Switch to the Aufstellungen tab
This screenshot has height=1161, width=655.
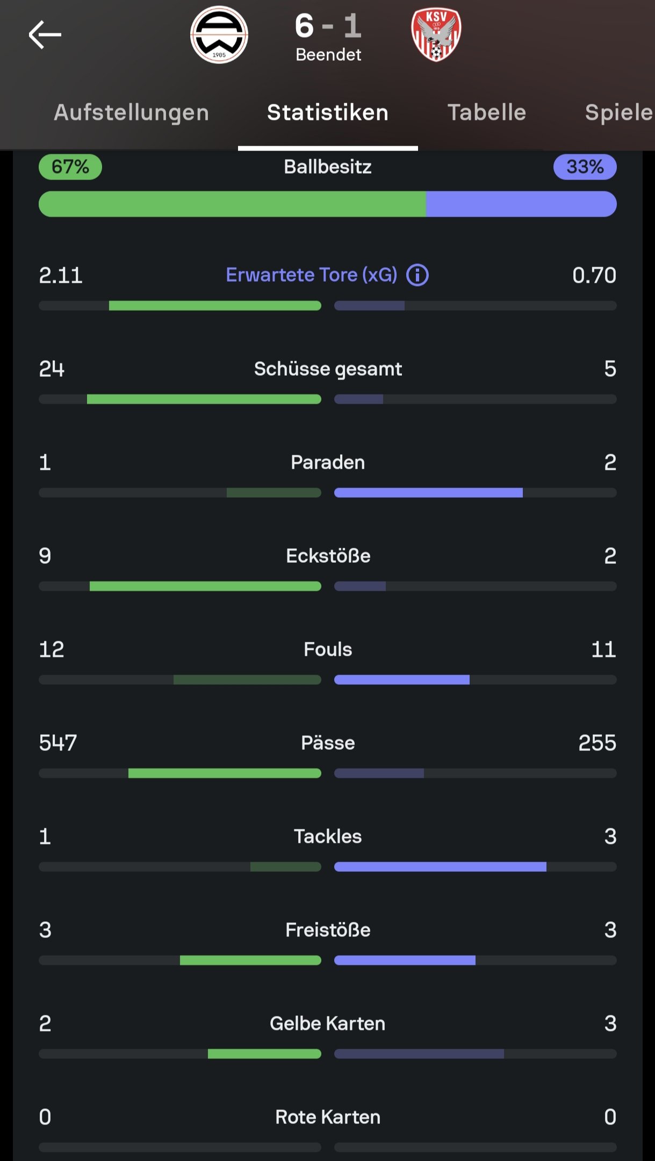point(132,113)
